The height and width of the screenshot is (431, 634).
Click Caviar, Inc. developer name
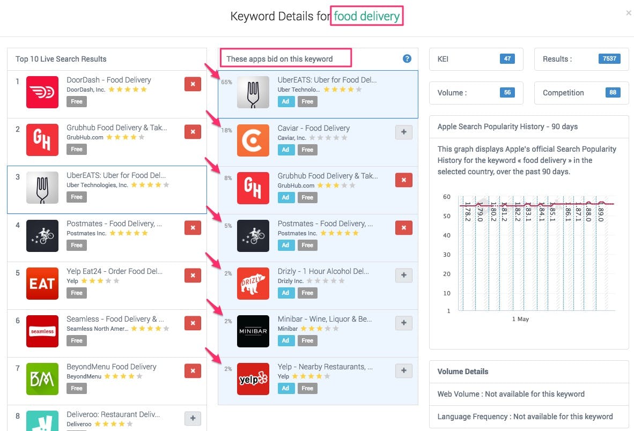292,138
